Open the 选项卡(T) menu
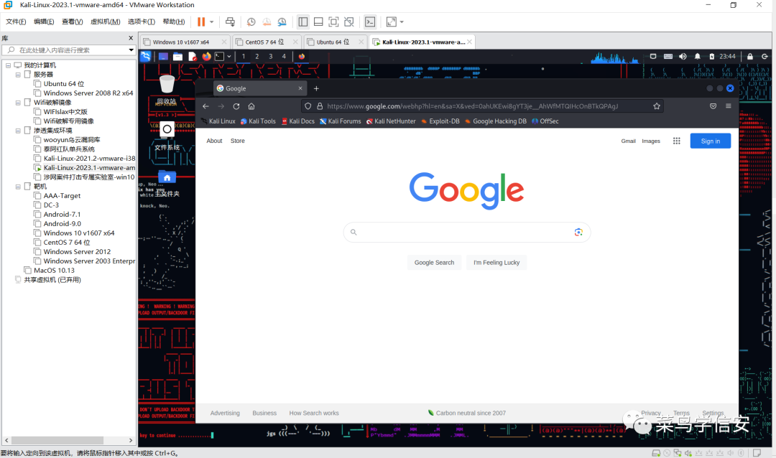776x458 pixels. (x=141, y=22)
